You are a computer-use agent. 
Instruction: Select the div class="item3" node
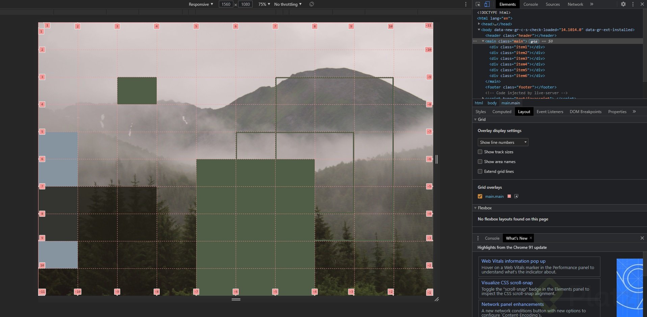[x=517, y=58]
